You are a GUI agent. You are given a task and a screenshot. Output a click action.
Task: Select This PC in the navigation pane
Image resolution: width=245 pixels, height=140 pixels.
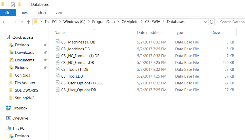coord(18,128)
